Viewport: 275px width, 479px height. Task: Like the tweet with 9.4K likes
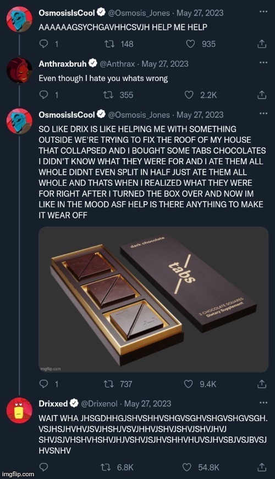(189, 384)
